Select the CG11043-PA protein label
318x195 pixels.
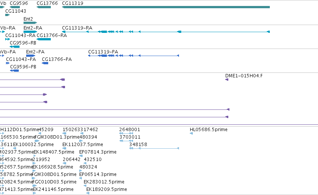click(21, 59)
